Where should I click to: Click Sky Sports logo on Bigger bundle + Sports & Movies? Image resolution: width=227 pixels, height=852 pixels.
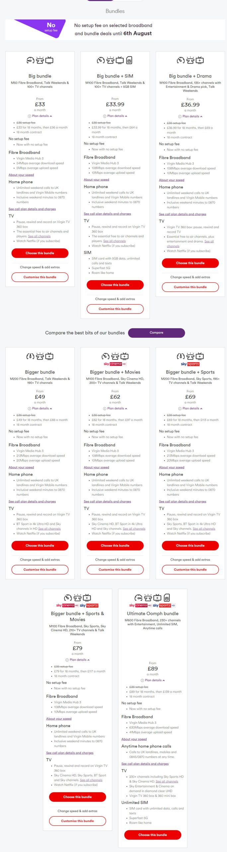[x=89, y=605]
